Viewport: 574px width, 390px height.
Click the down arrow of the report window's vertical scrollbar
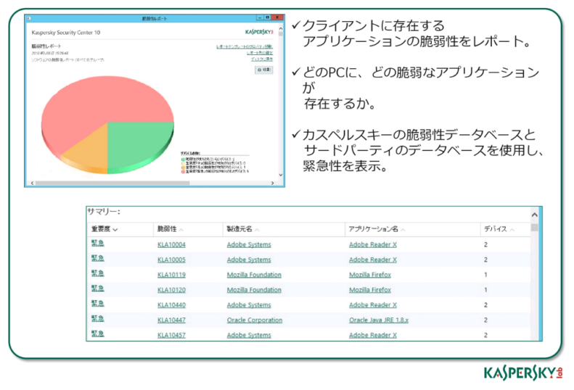coord(281,175)
